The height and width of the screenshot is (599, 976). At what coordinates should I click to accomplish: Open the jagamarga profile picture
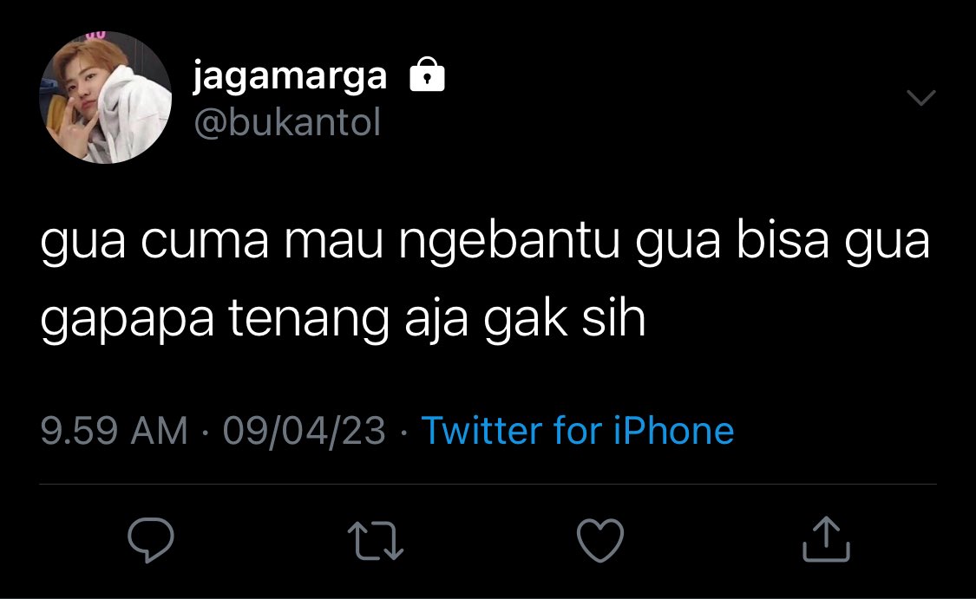(105, 98)
